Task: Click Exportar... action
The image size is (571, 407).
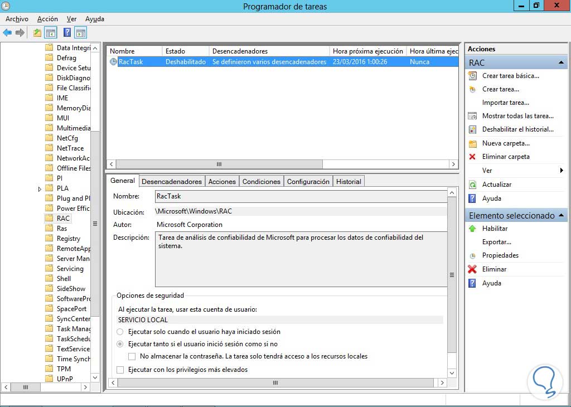Action: [x=497, y=242]
